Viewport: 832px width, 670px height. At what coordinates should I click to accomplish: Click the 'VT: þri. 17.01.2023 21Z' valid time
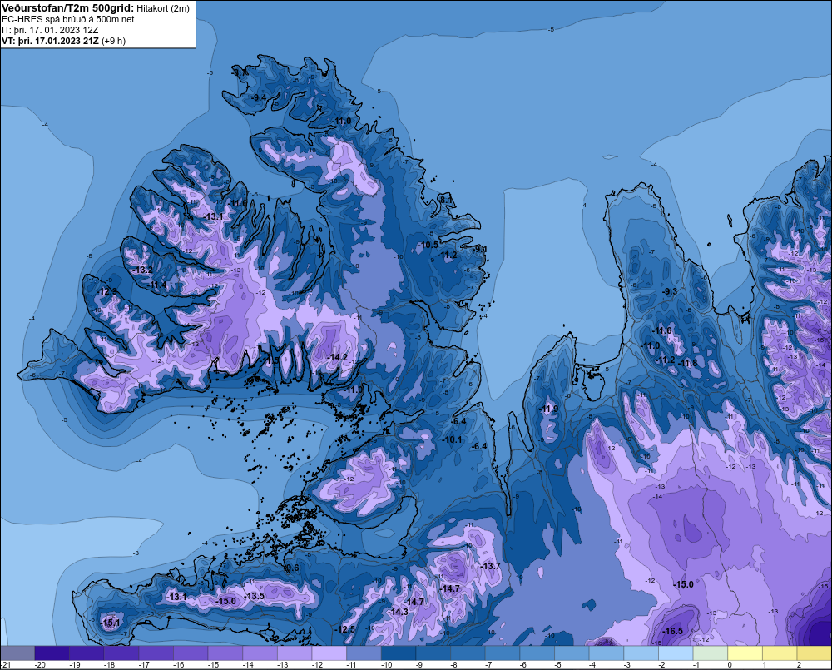click(x=50, y=41)
